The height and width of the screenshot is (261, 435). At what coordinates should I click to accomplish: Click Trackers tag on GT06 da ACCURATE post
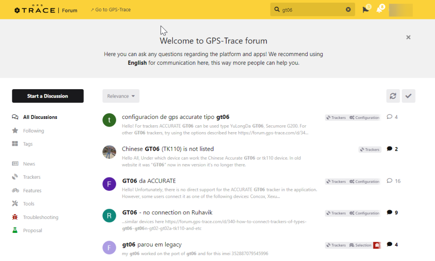336,181
